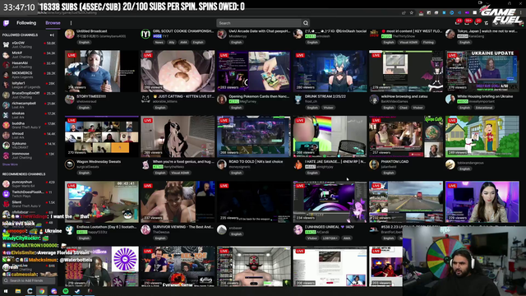Click Educational tag under White House briefing
This screenshot has width=526, height=296.
pos(484,108)
